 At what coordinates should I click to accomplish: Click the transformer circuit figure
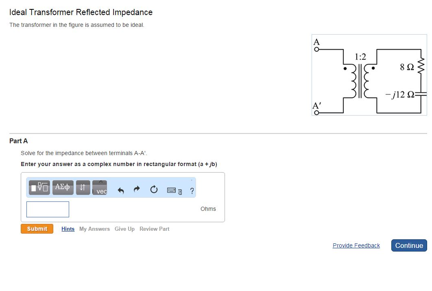pos(369,74)
